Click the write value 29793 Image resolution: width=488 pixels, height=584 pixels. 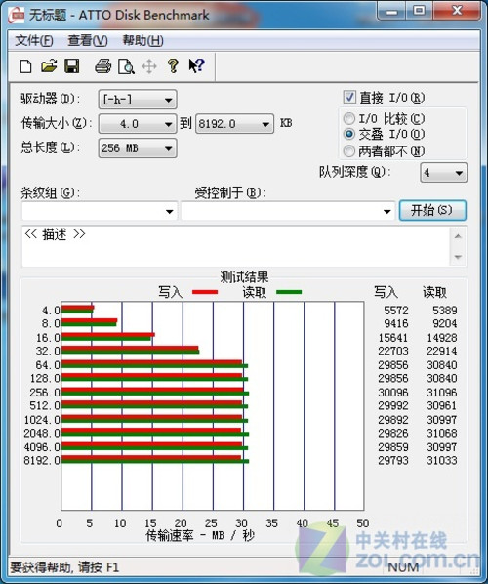point(393,460)
